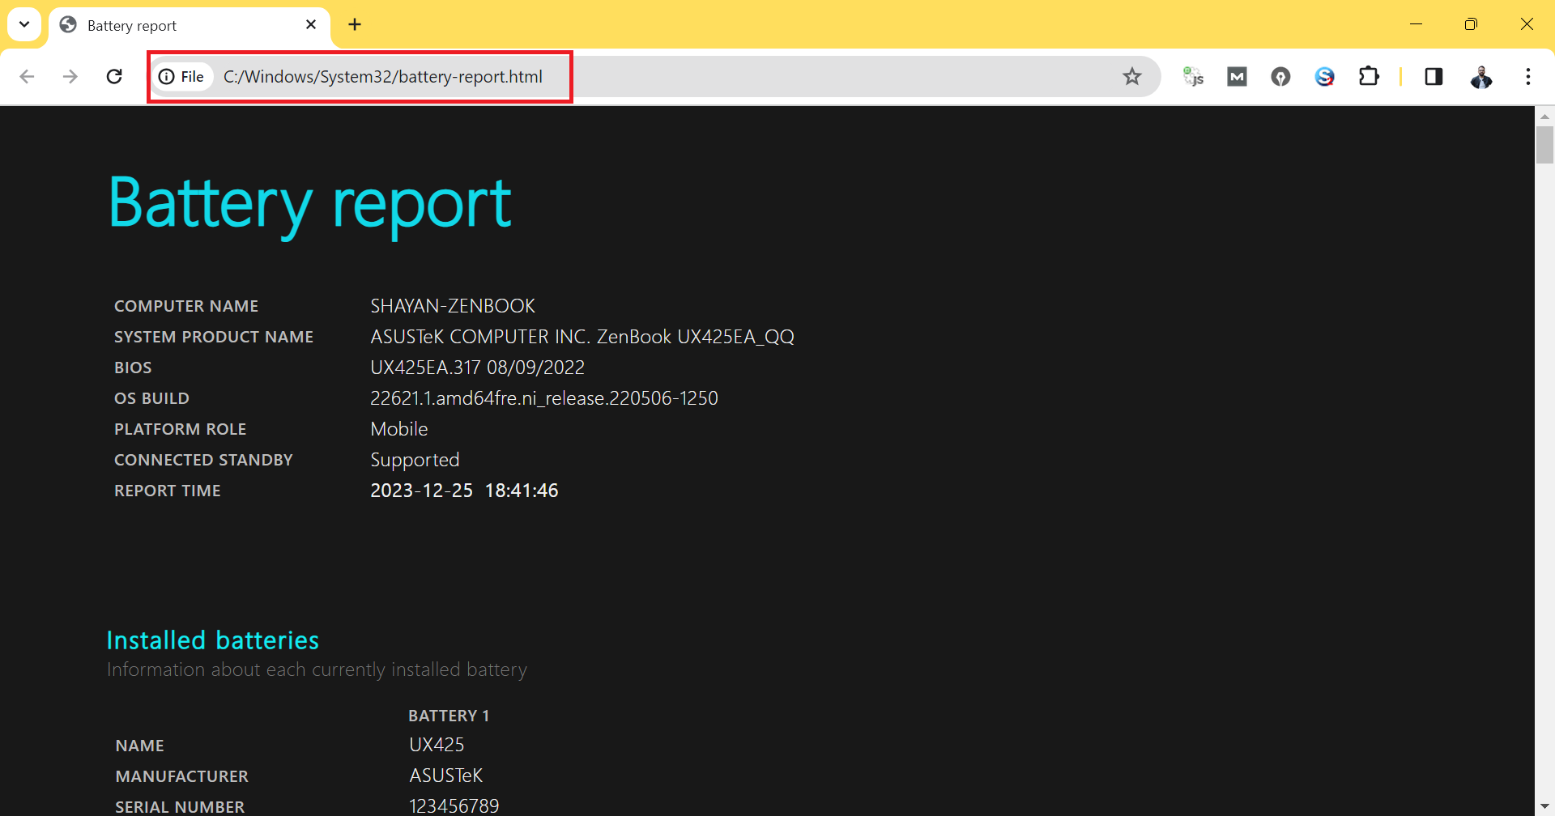Close the Battery report tab
Screen dimensions: 1555x816
coord(311,25)
